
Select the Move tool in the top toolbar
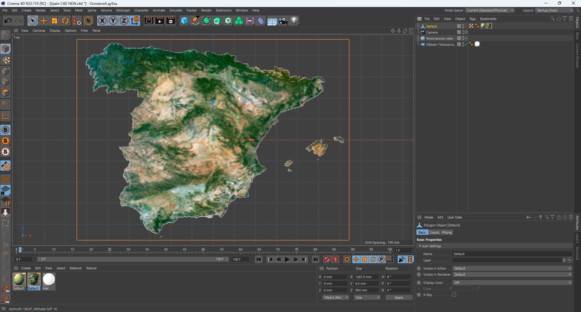44,21
